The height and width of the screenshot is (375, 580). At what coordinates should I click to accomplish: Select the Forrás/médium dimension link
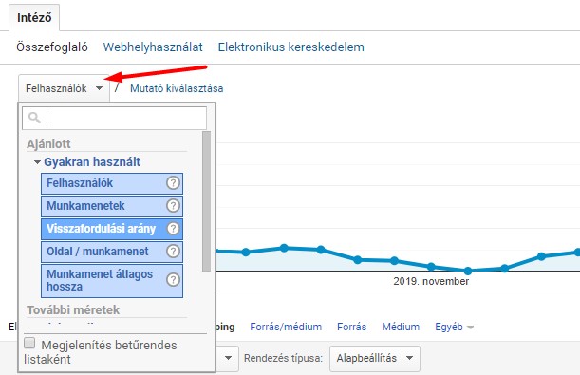tap(286, 327)
